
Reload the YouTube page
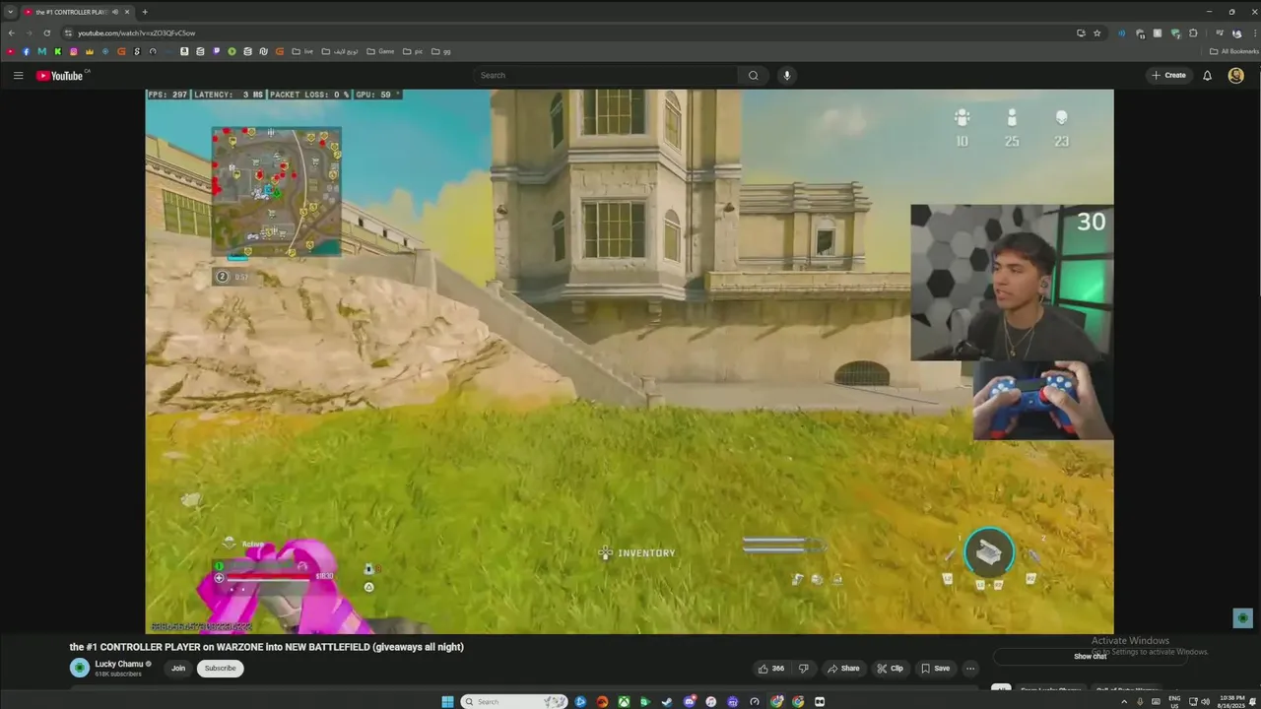coord(46,32)
